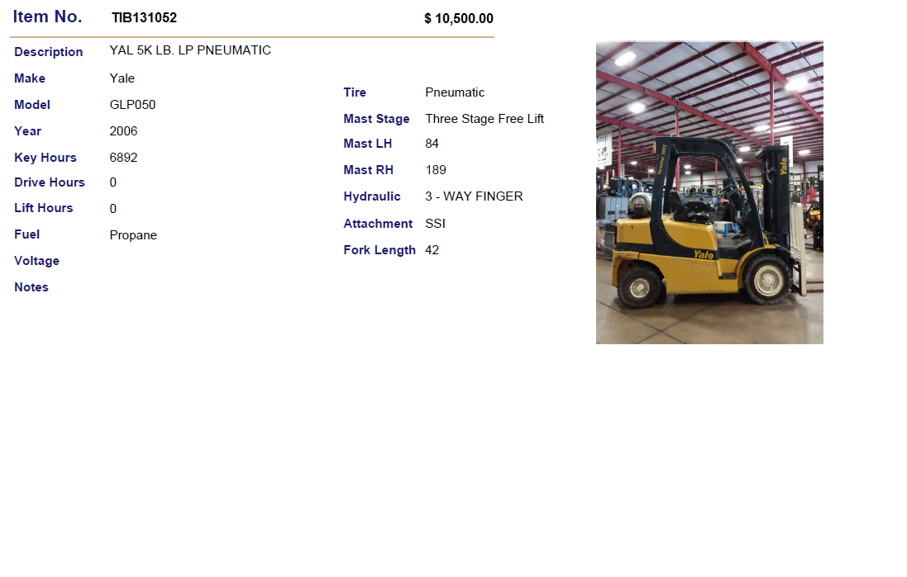Click the Attachment value SSI

click(435, 224)
